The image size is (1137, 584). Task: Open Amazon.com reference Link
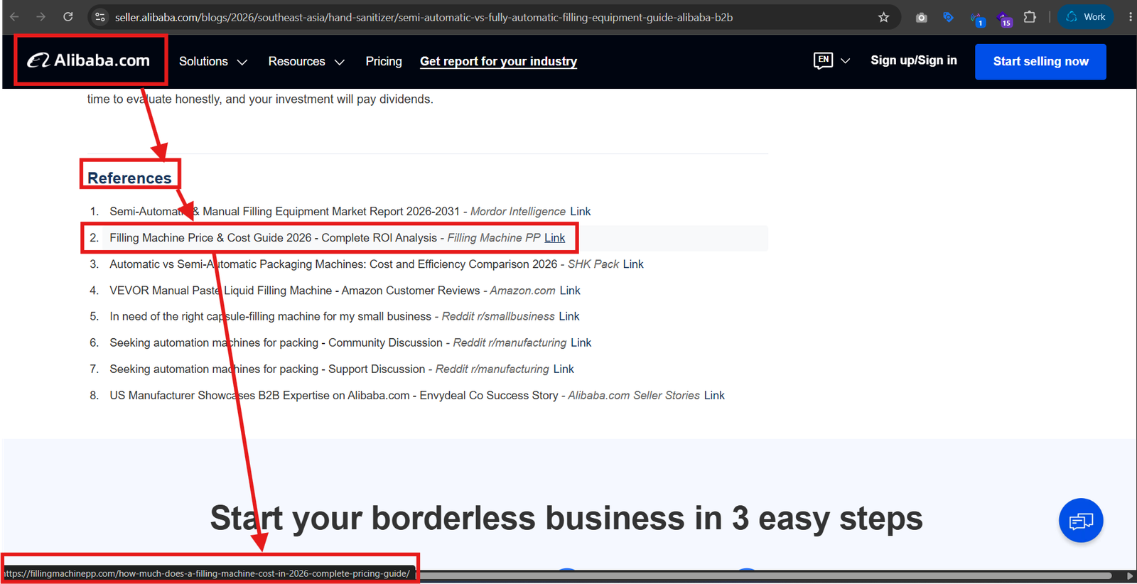tap(570, 291)
